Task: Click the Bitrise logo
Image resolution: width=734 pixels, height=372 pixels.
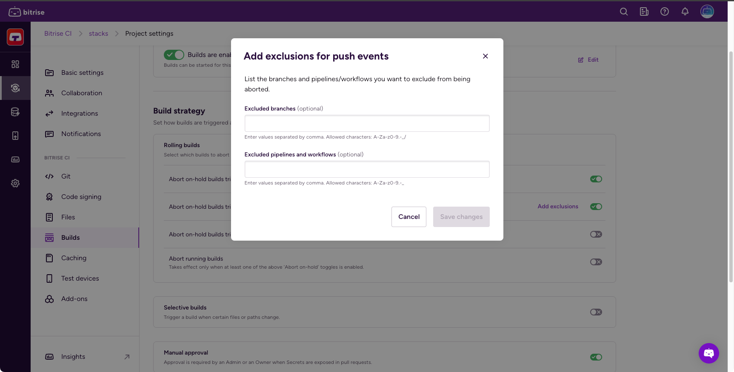Action: pos(26,12)
